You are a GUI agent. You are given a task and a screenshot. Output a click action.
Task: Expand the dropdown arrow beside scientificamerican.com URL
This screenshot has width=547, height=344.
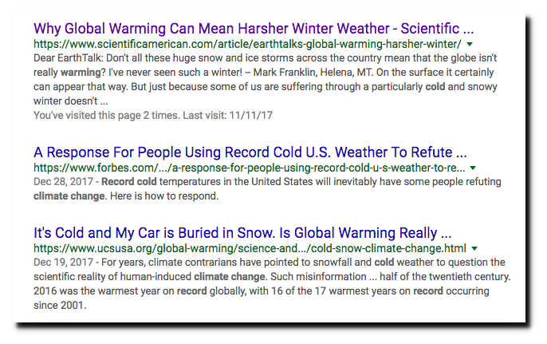470,44
